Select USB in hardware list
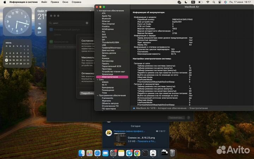The height and width of the screenshot is (159, 254). click(104, 45)
